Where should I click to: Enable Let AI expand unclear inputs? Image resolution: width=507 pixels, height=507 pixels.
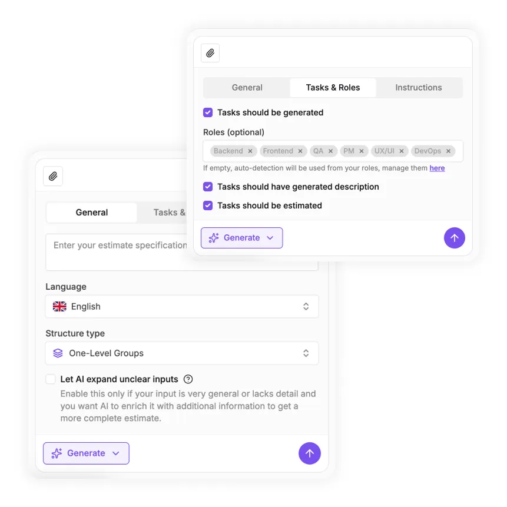pos(51,379)
